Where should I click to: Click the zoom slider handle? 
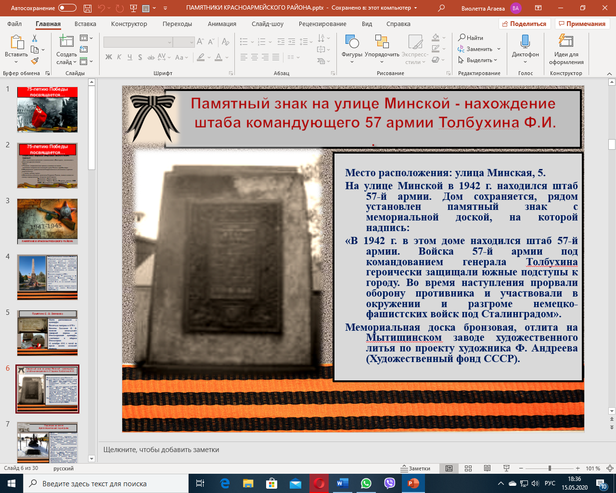click(550, 468)
